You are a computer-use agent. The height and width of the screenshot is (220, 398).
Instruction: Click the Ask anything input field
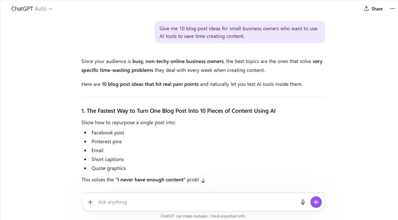(x=196, y=202)
